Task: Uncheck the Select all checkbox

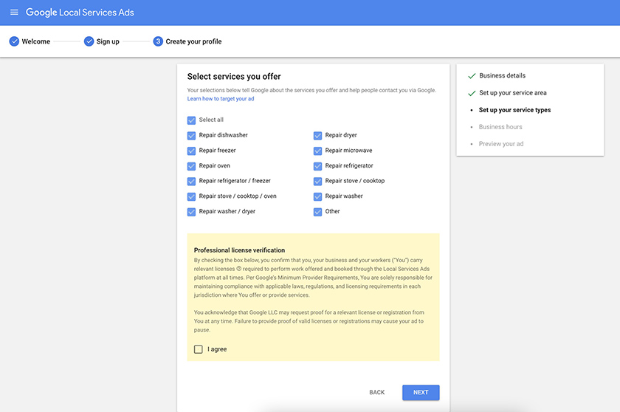Action: pyautogui.click(x=191, y=120)
